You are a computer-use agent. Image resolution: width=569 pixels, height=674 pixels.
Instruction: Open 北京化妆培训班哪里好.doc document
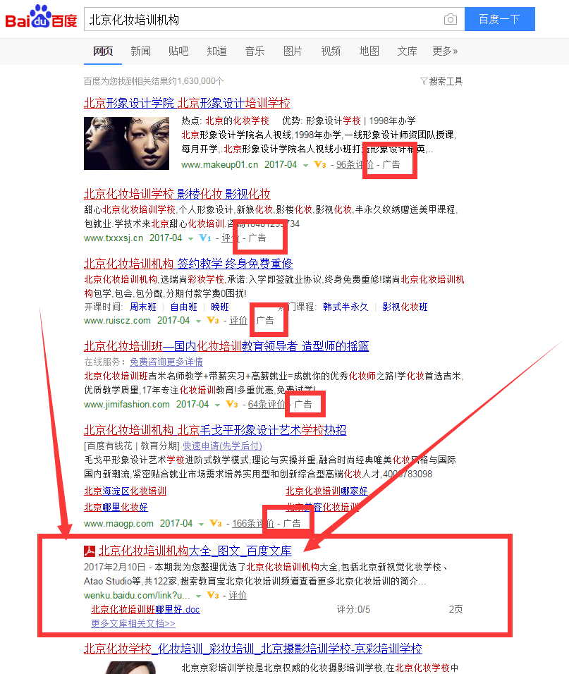pyautogui.click(x=145, y=610)
